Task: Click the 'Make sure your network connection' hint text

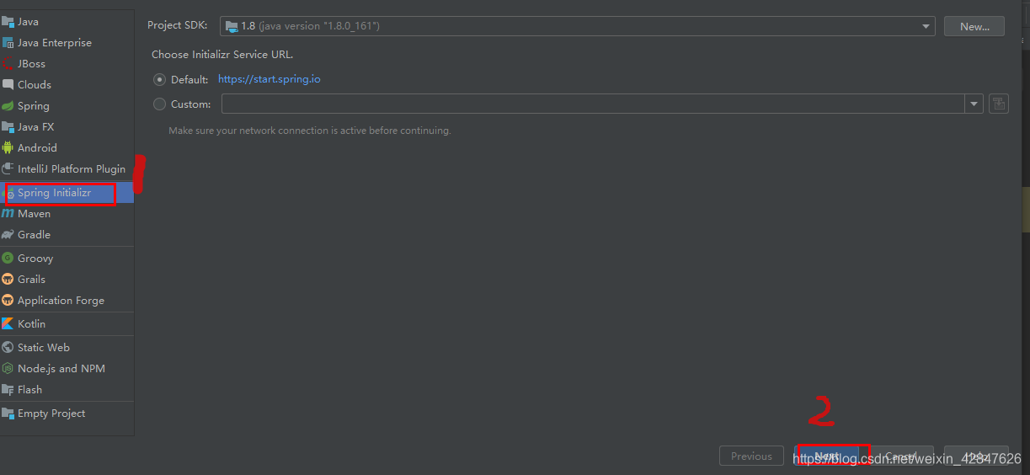Action: coord(310,131)
